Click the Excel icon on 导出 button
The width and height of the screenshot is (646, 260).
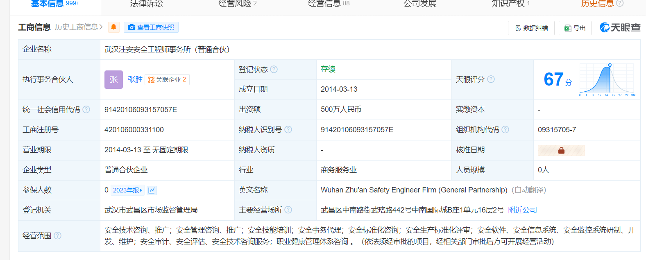[568, 28]
